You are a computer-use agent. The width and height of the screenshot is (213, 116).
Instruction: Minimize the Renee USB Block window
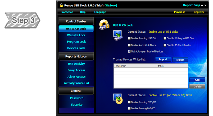202,6
